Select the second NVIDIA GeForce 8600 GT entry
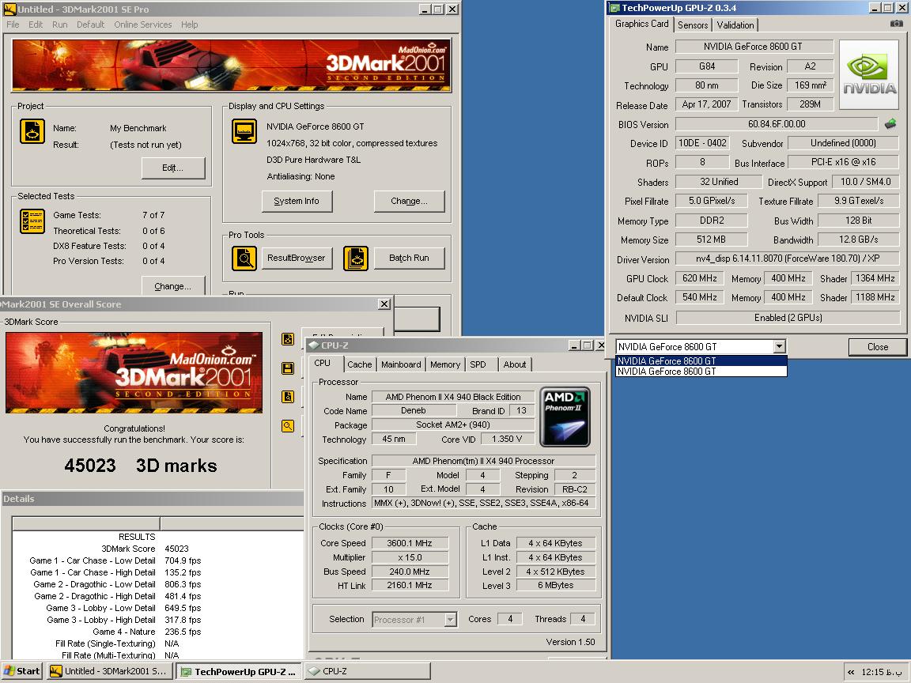The width and height of the screenshot is (911, 683). click(701, 371)
